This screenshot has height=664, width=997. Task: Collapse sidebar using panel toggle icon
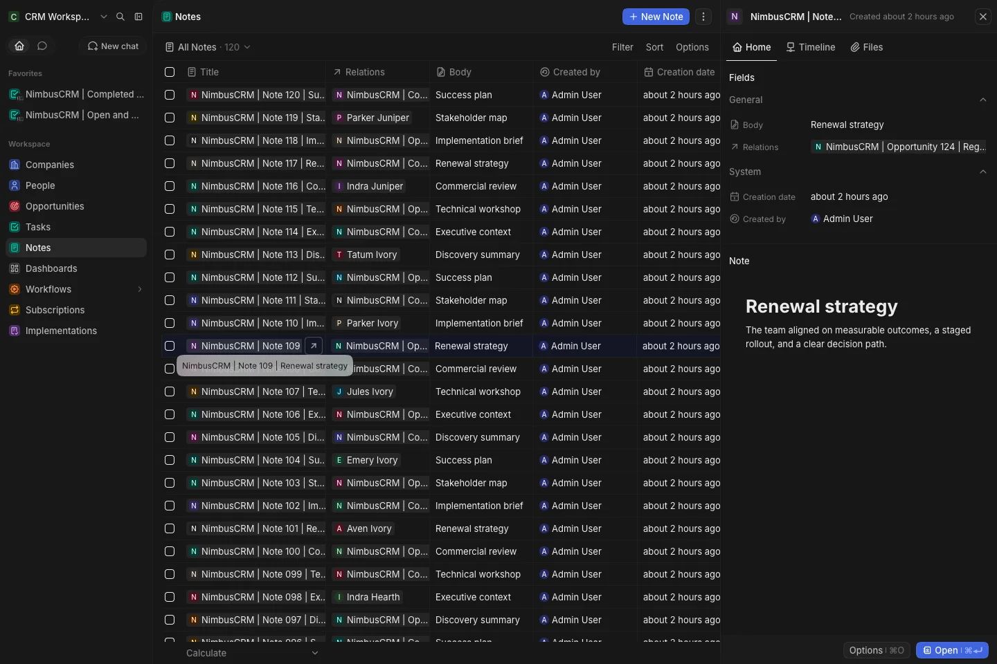138,17
